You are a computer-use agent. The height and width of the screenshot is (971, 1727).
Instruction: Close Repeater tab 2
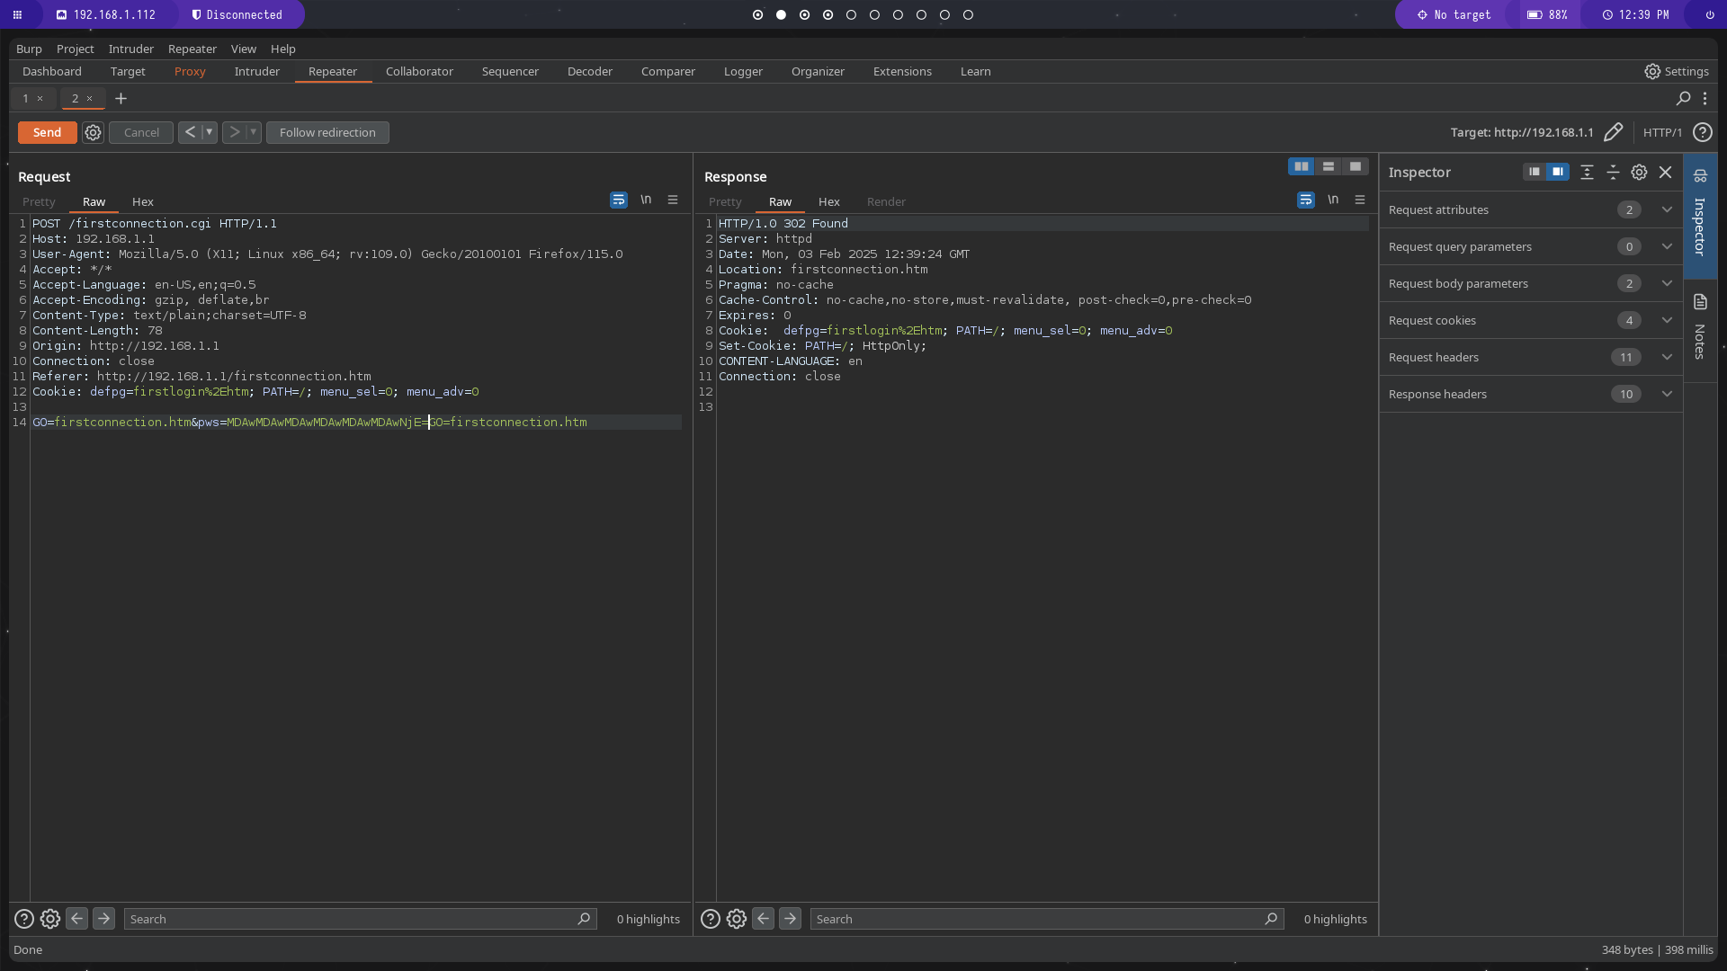[x=90, y=98]
